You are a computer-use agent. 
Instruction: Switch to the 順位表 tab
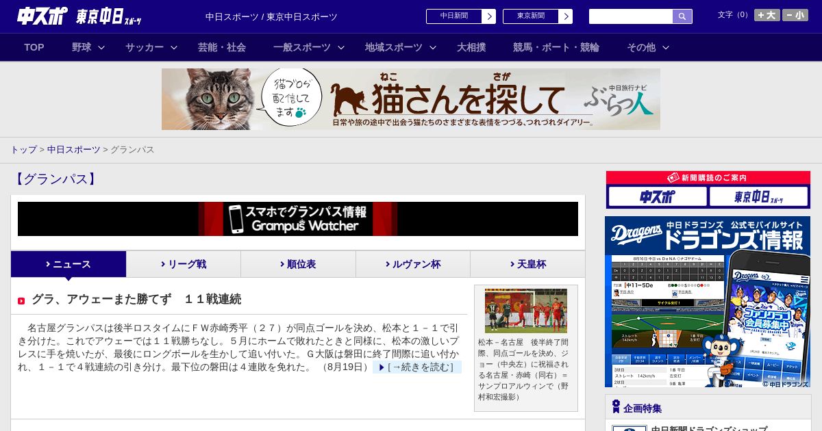coord(298,264)
